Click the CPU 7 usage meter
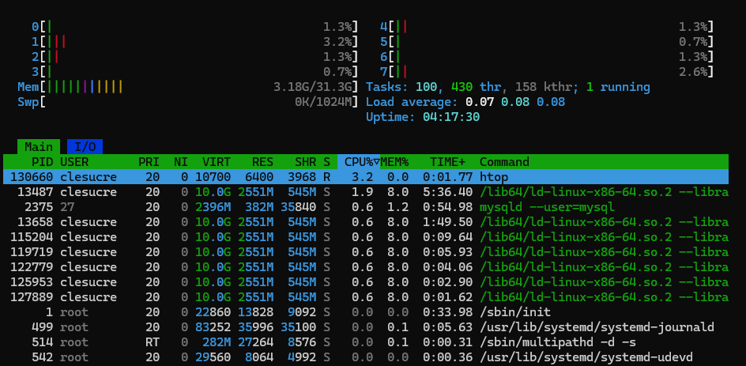 point(547,72)
